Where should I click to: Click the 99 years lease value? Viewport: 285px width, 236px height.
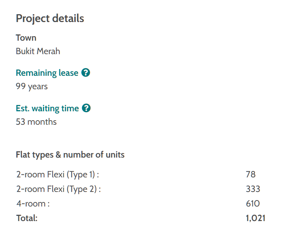32,87
